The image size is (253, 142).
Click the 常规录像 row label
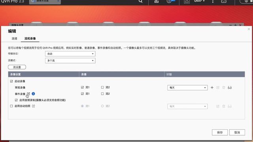pos(20,88)
